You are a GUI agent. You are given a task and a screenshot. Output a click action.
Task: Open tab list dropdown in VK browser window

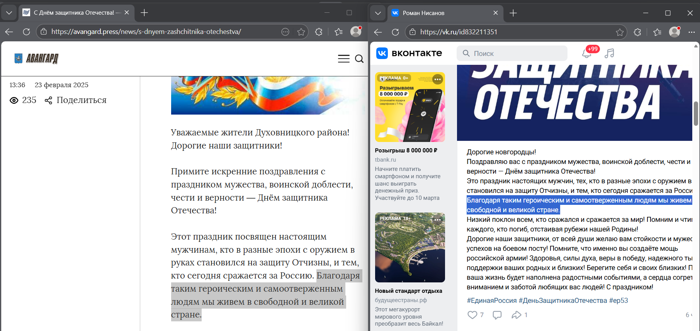378,13
